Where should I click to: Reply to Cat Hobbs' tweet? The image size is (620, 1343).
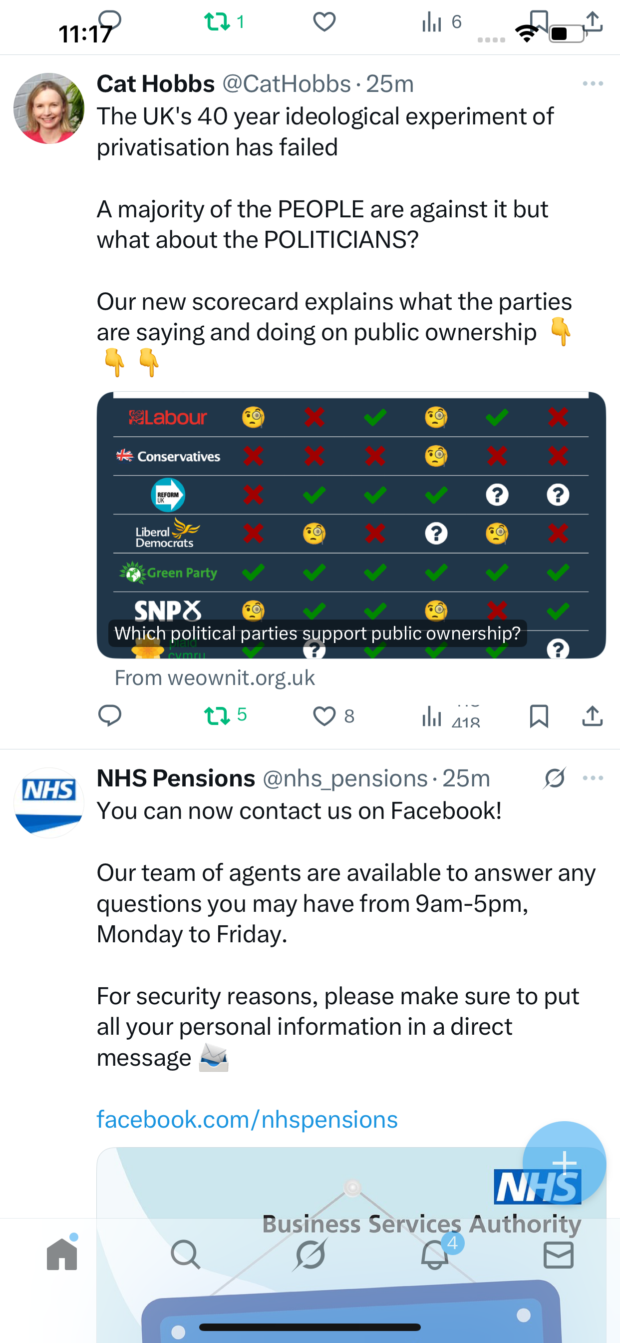click(x=110, y=715)
